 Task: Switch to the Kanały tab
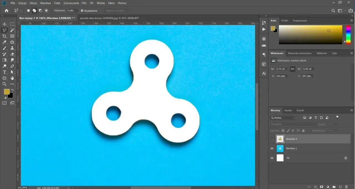click(288, 110)
